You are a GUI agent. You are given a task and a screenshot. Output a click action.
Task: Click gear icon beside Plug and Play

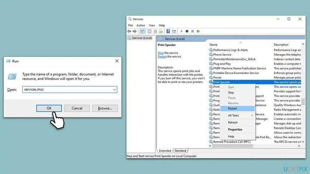pos(211,64)
